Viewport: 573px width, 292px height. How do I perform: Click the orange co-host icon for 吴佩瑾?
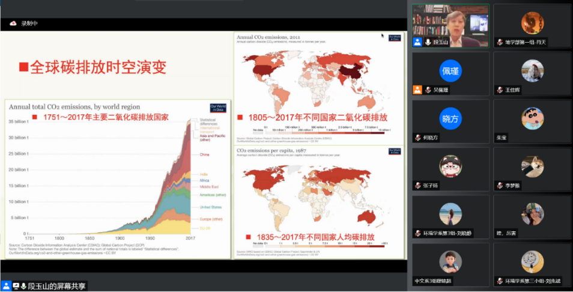(x=417, y=90)
